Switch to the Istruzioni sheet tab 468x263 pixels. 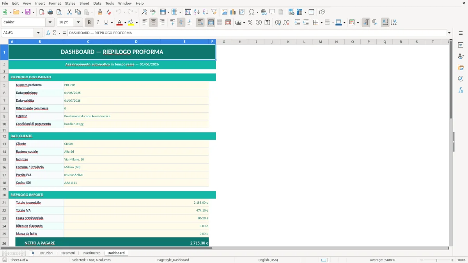click(46, 253)
